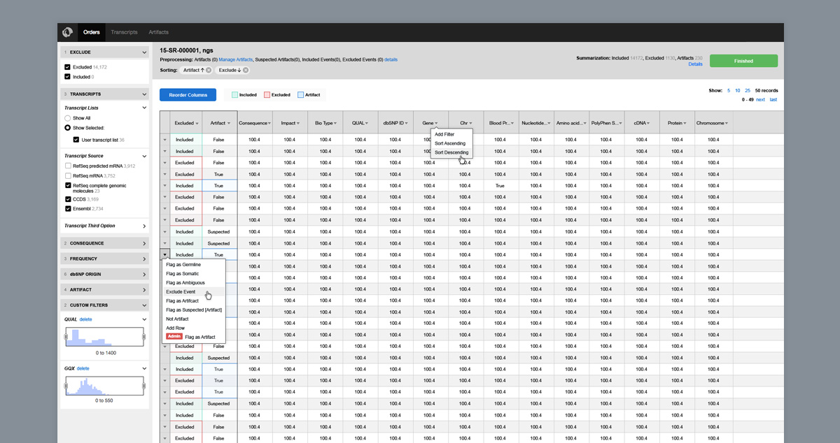This screenshot has height=443, width=840.
Task: Click the Admin badge in row menu
Action: (174, 337)
